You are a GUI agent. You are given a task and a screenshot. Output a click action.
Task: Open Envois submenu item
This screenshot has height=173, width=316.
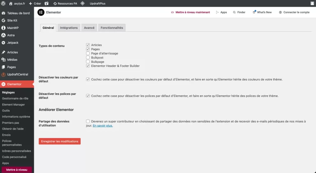coord(6,135)
